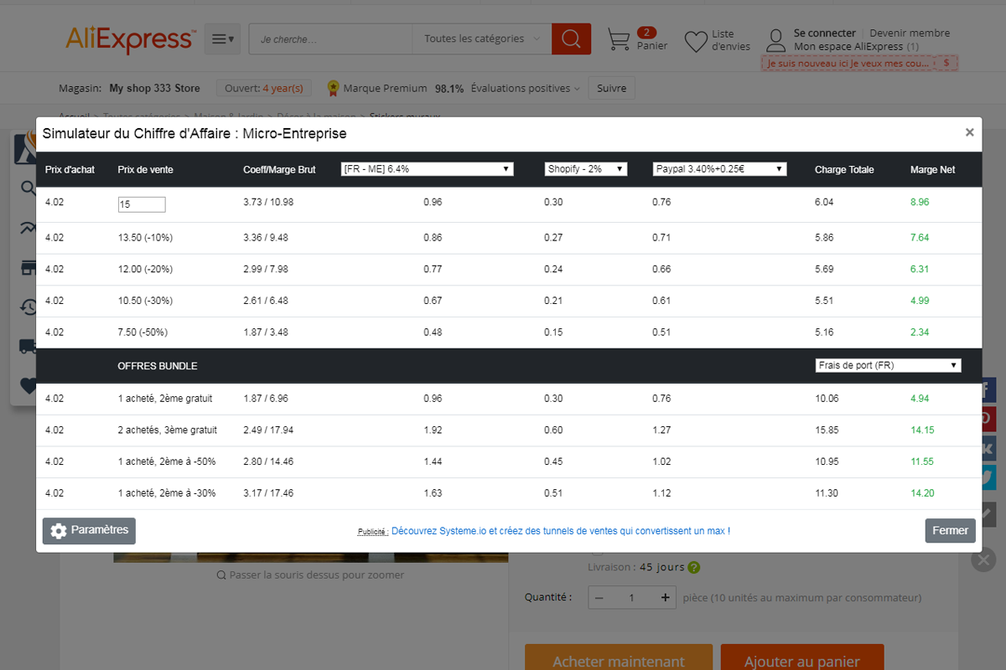Click the Charge Totale column header

844,169
